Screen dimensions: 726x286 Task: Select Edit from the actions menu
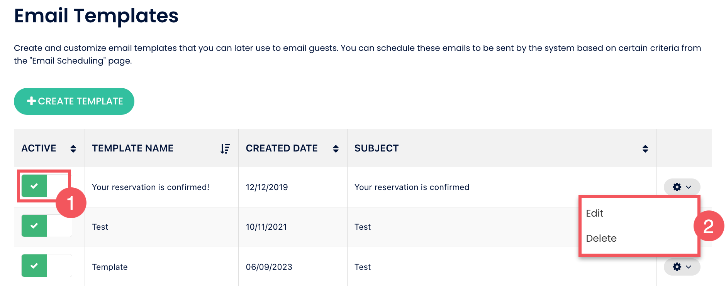tap(595, 213)
